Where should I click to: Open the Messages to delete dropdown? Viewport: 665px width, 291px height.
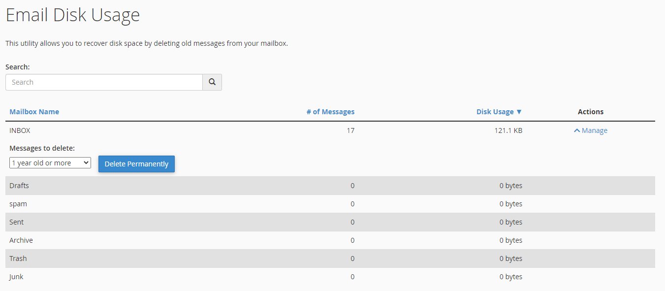[50, 163]
